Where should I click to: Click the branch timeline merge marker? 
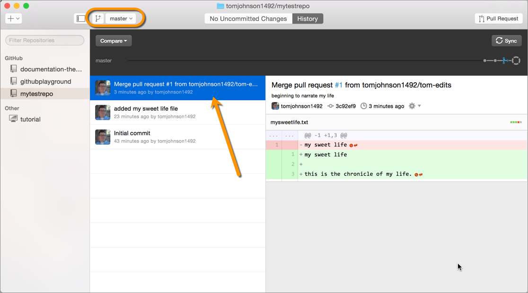[505, 60]
